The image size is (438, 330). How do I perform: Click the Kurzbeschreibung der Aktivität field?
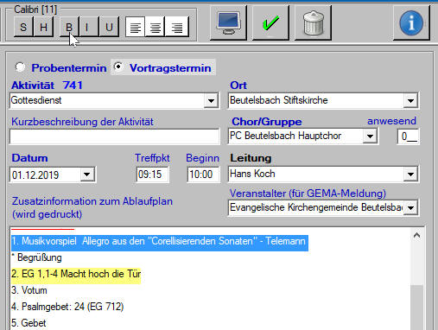[x=115, y=136]
